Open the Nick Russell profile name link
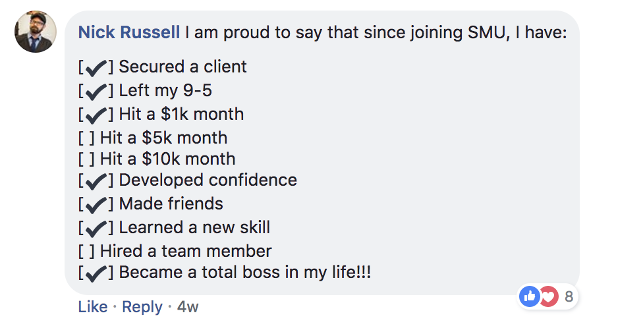Image resolution: width=643 pixels, height=332 pixels. pos(128,32)
